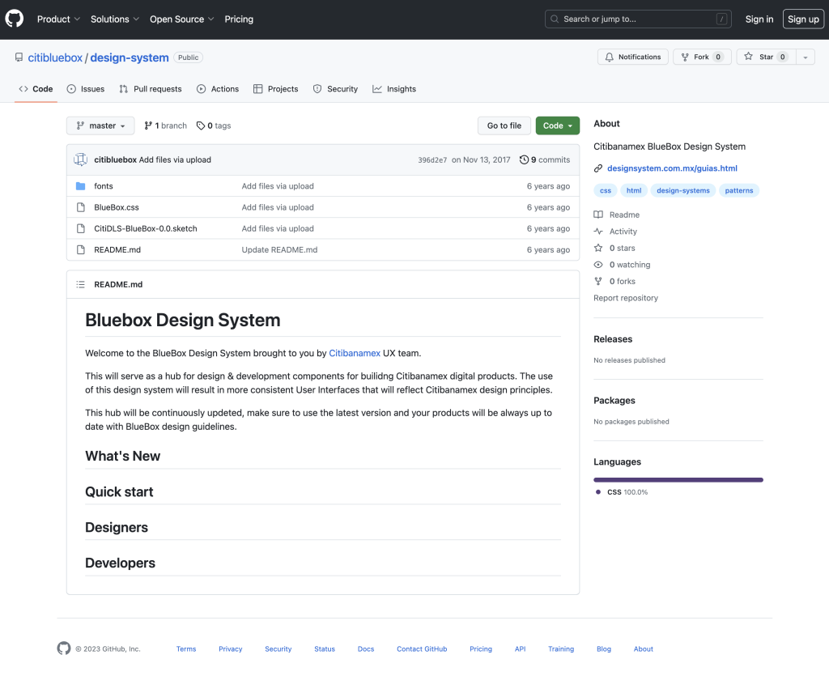Focus the Search or jump to field
Image resolution: width=829 pixels, height=676 pixels.
pos(638,19)
